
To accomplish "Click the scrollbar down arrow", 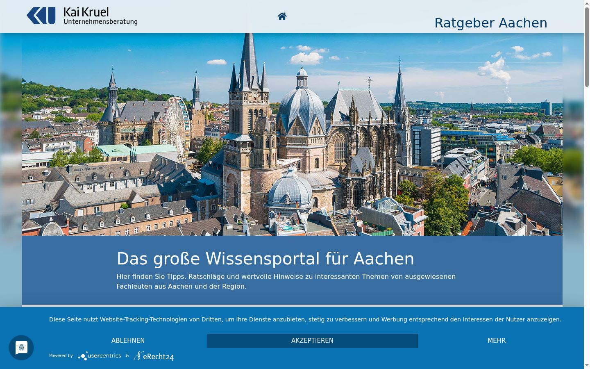I will coord(587,365).
